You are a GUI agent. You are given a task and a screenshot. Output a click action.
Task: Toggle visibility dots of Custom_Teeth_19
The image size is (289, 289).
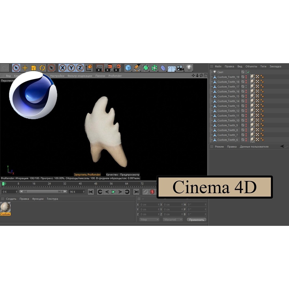(x=246, y=77)
